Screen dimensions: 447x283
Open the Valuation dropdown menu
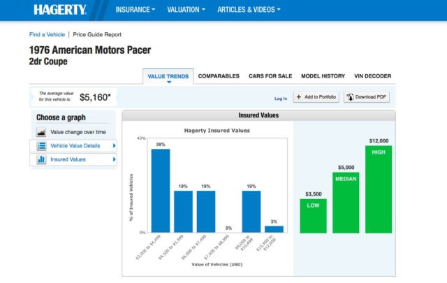186,10
